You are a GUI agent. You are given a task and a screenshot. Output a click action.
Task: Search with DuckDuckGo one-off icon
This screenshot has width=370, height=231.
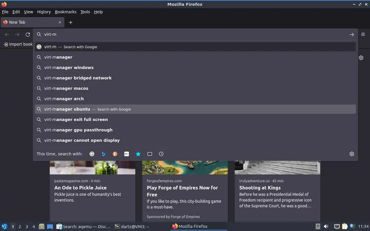tap(115, 154)
